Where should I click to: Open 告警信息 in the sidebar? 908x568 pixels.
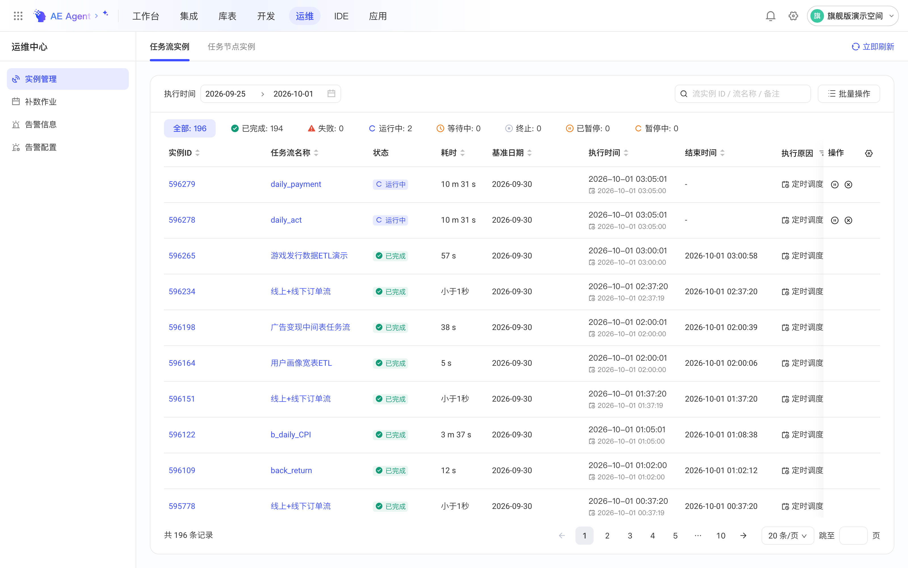(x=68, y=124)
